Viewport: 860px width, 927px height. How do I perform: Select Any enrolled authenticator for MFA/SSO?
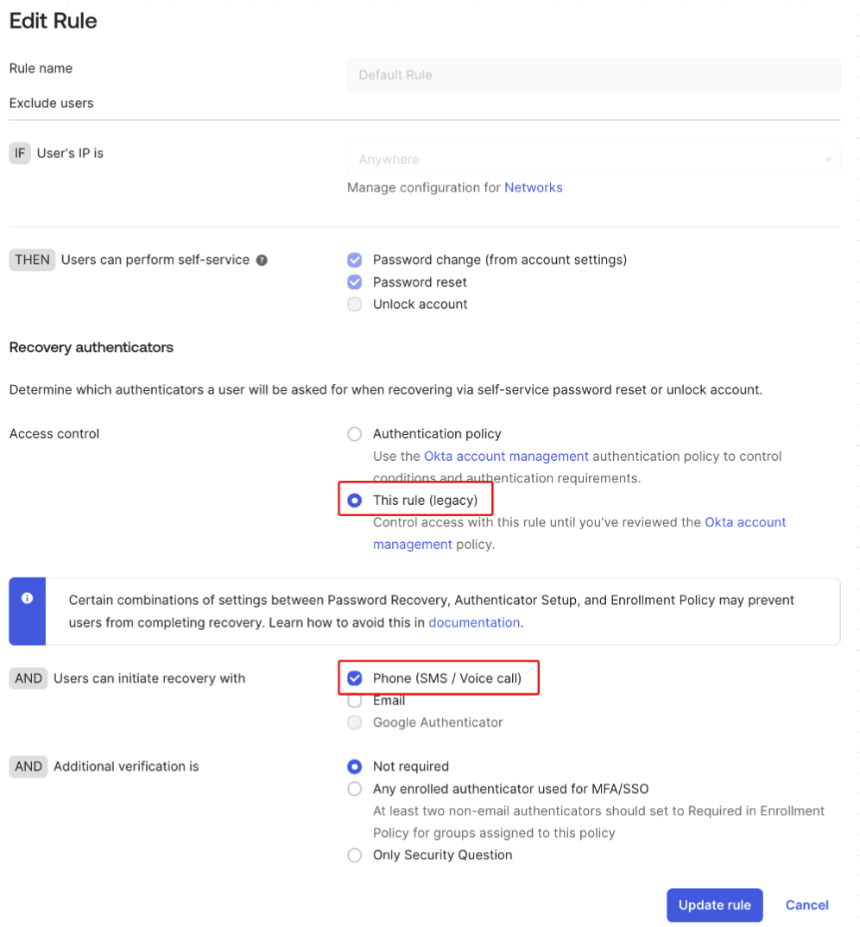(x=354, y=789)
